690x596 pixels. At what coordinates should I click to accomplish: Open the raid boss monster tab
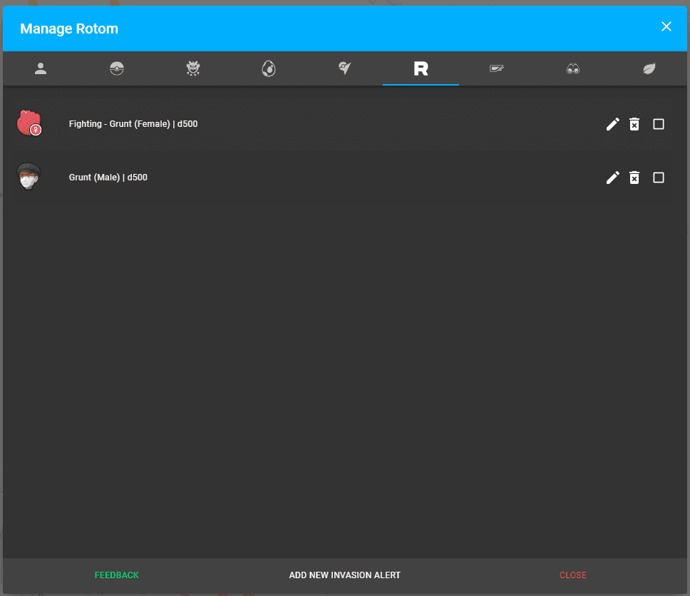(193, 69)
